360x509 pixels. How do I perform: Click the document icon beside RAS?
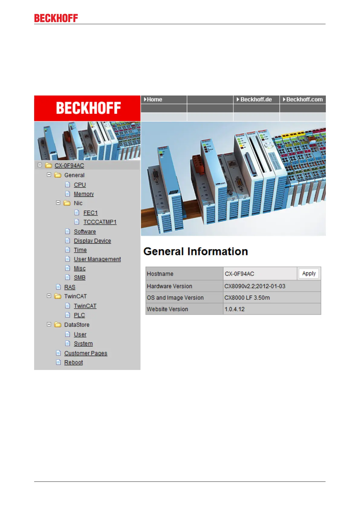[58, 287]
